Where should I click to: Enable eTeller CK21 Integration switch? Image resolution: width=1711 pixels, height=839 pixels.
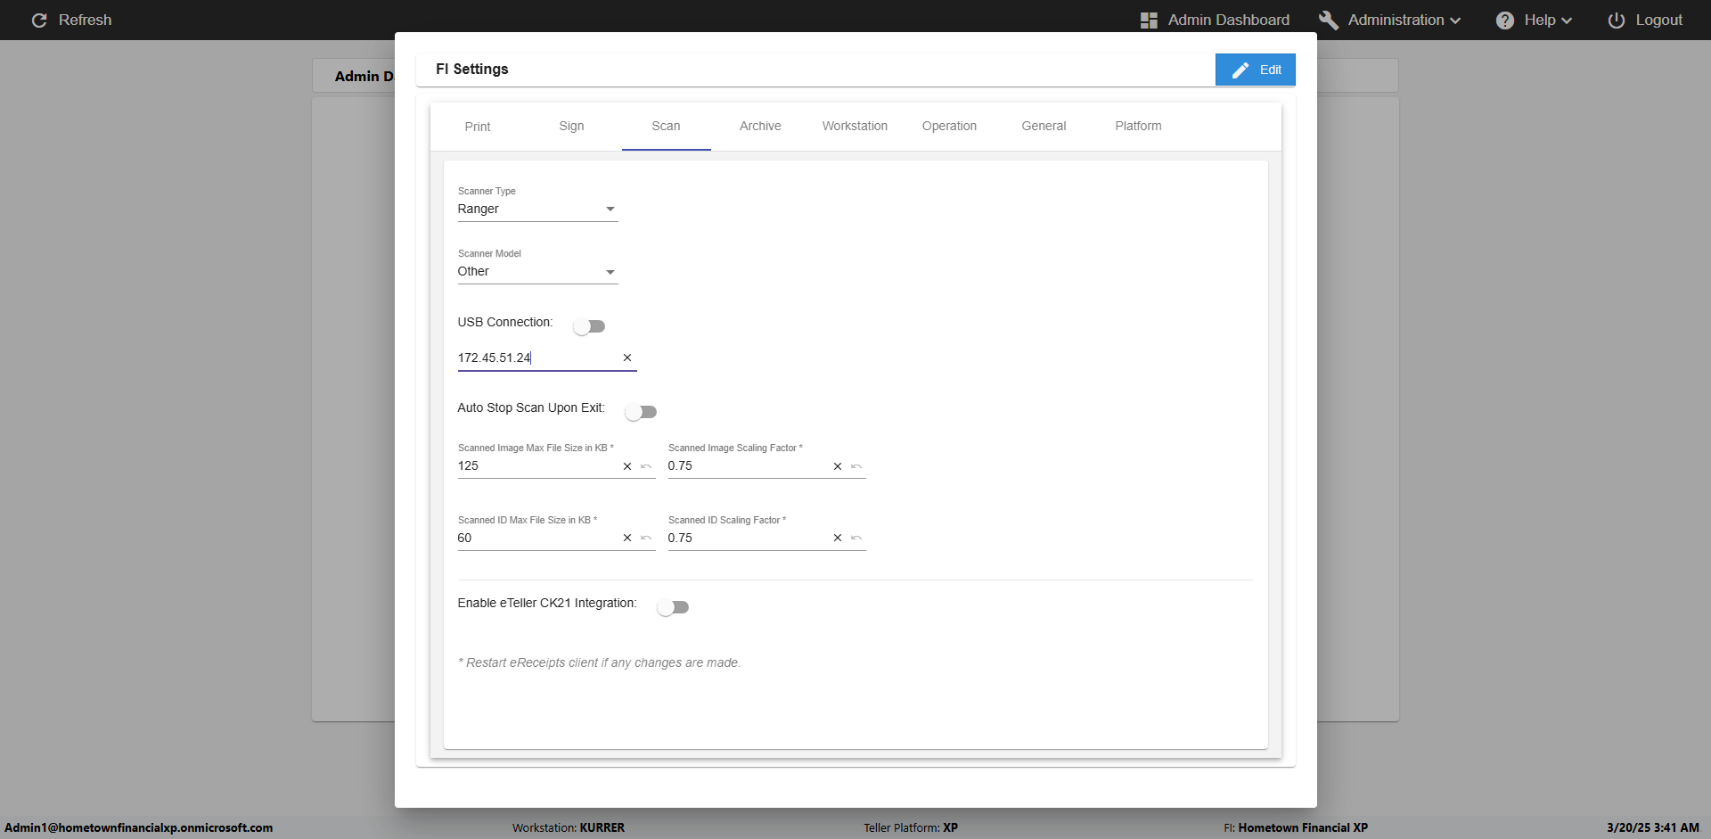(673, 607)
